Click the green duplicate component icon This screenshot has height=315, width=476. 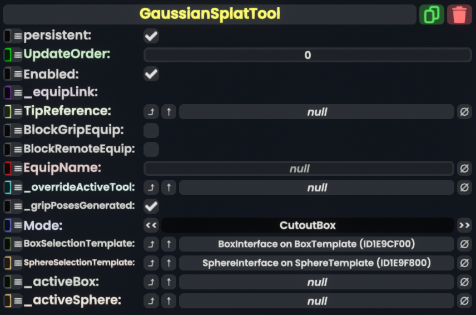tap(432, 14)
